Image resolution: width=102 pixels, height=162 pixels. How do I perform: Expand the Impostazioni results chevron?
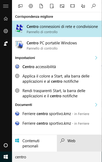96,58
